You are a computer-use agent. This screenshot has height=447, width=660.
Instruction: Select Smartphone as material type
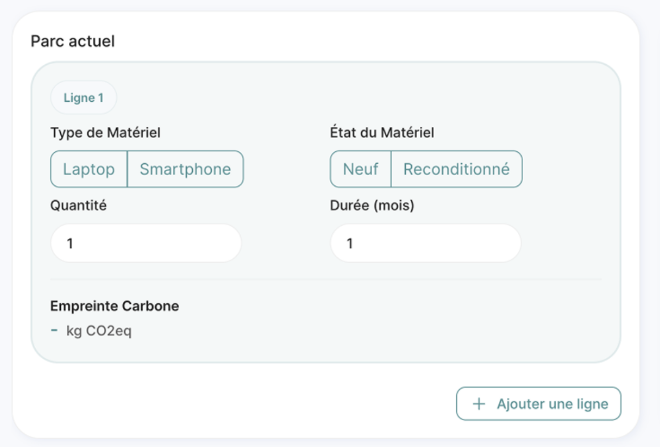pos(185,169)
